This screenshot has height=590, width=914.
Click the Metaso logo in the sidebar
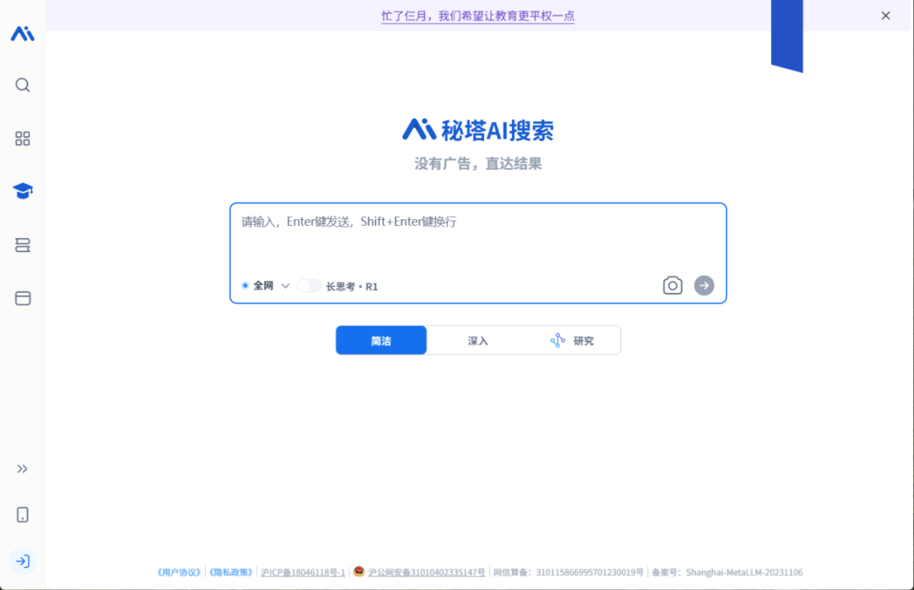tap(23, 34)
